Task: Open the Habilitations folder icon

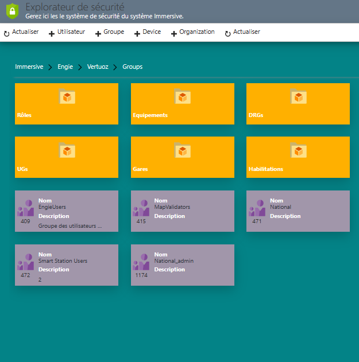Action: click(x=299, y=150)
